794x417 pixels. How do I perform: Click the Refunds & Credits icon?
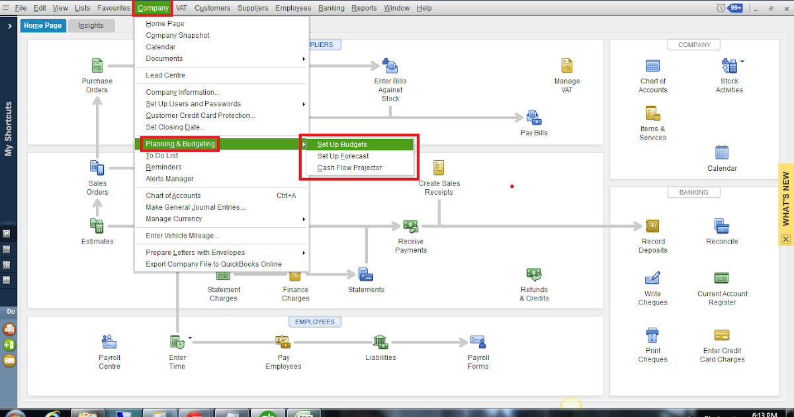point(533,273)
